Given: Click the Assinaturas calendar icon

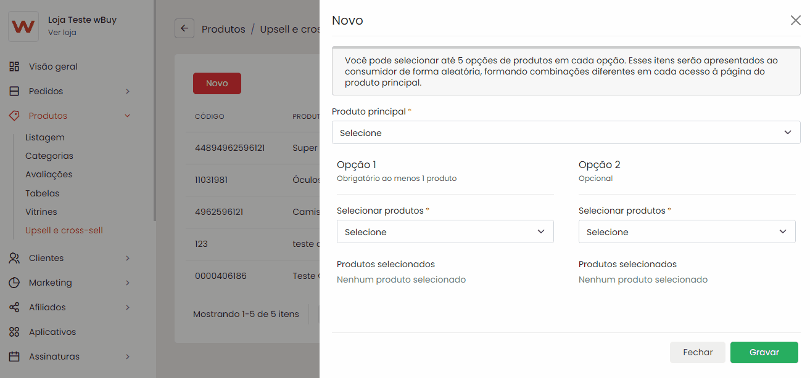Looking at the screenshot, I should (x=14, y=356).
